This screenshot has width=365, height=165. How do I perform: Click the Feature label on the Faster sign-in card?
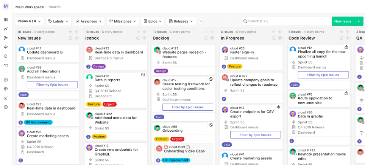coord(235,66)
